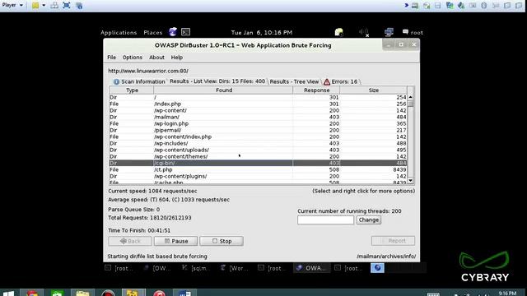This screenshot has height=296, width=527.
Task: Switch to Results - List View tab
Action: tap(217, 81)
